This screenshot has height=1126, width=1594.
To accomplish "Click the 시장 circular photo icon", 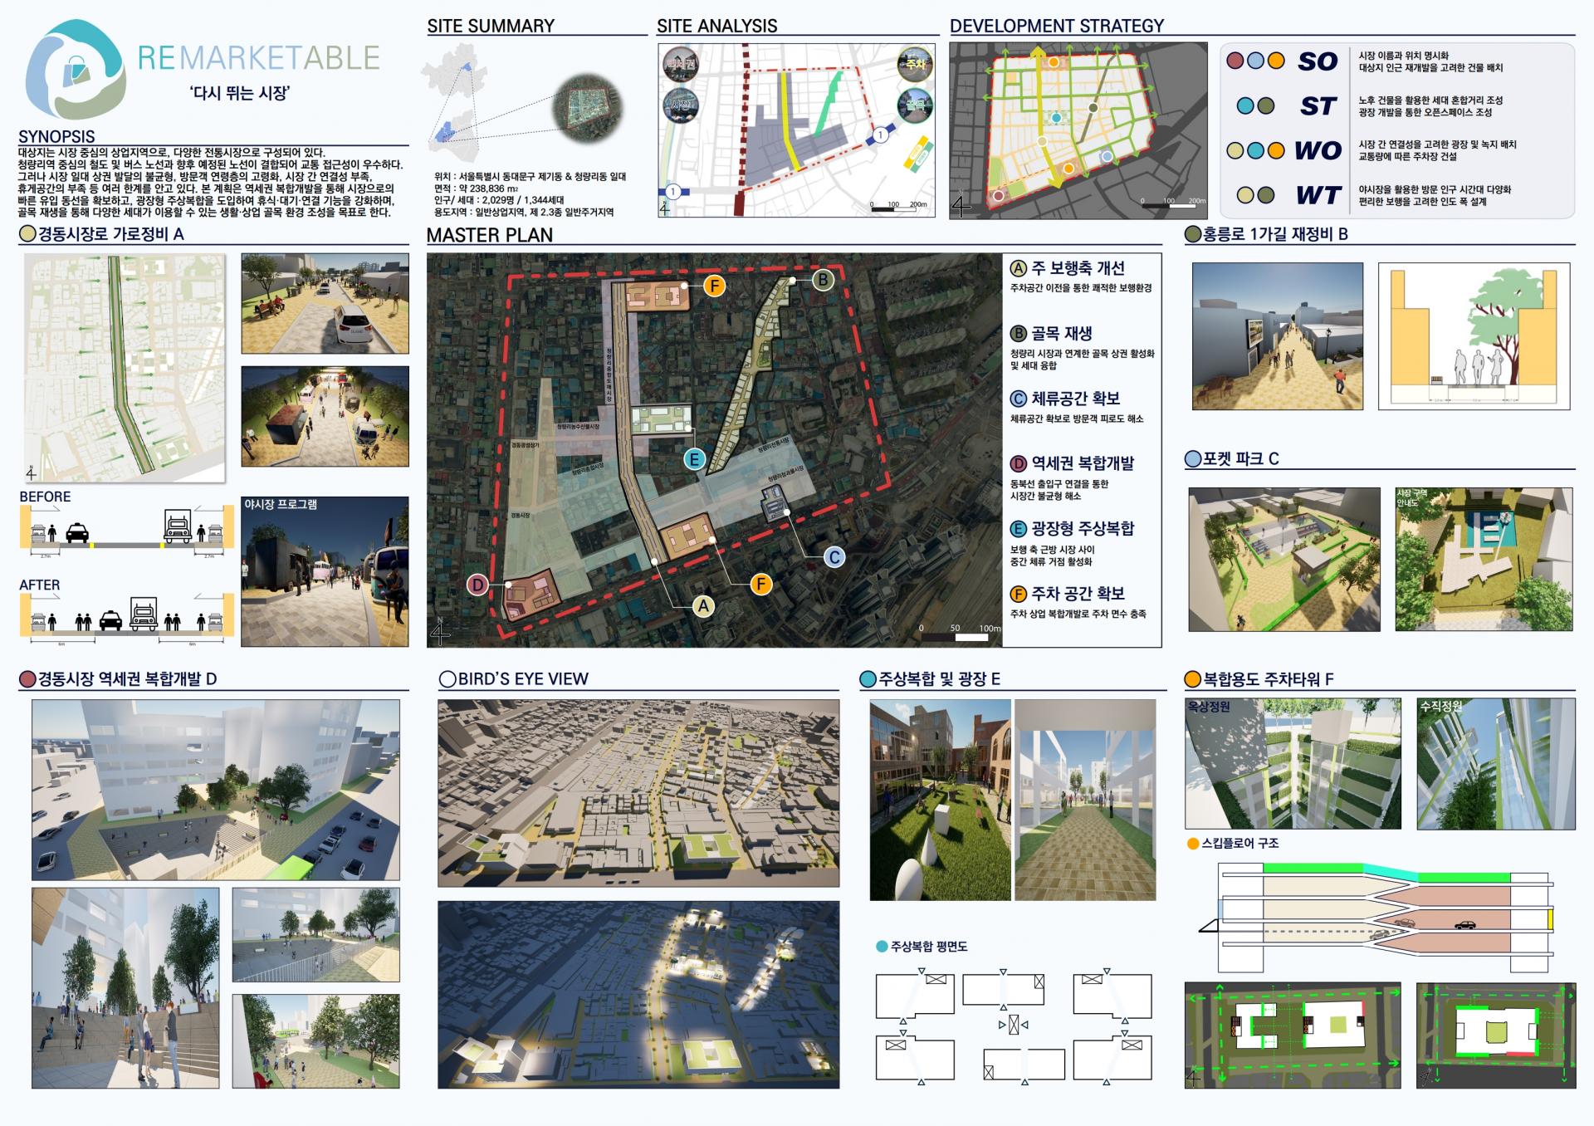I will [681, 106].
